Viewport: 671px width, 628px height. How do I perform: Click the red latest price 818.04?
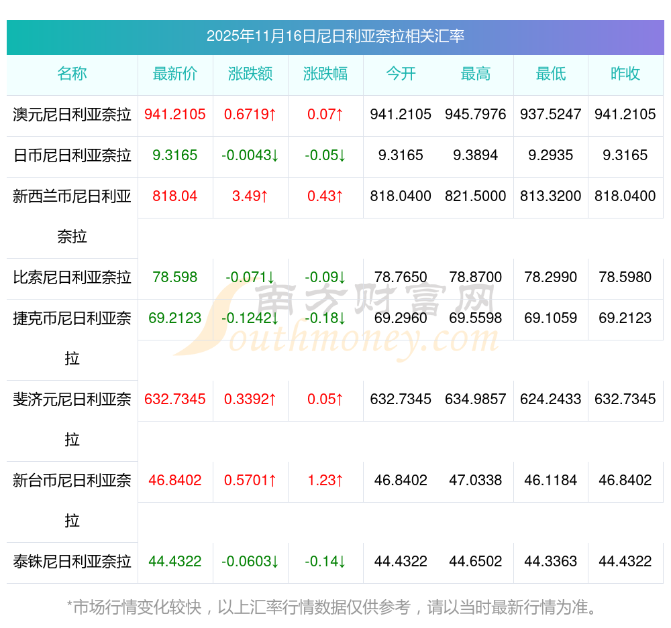[x=175, y=196]
